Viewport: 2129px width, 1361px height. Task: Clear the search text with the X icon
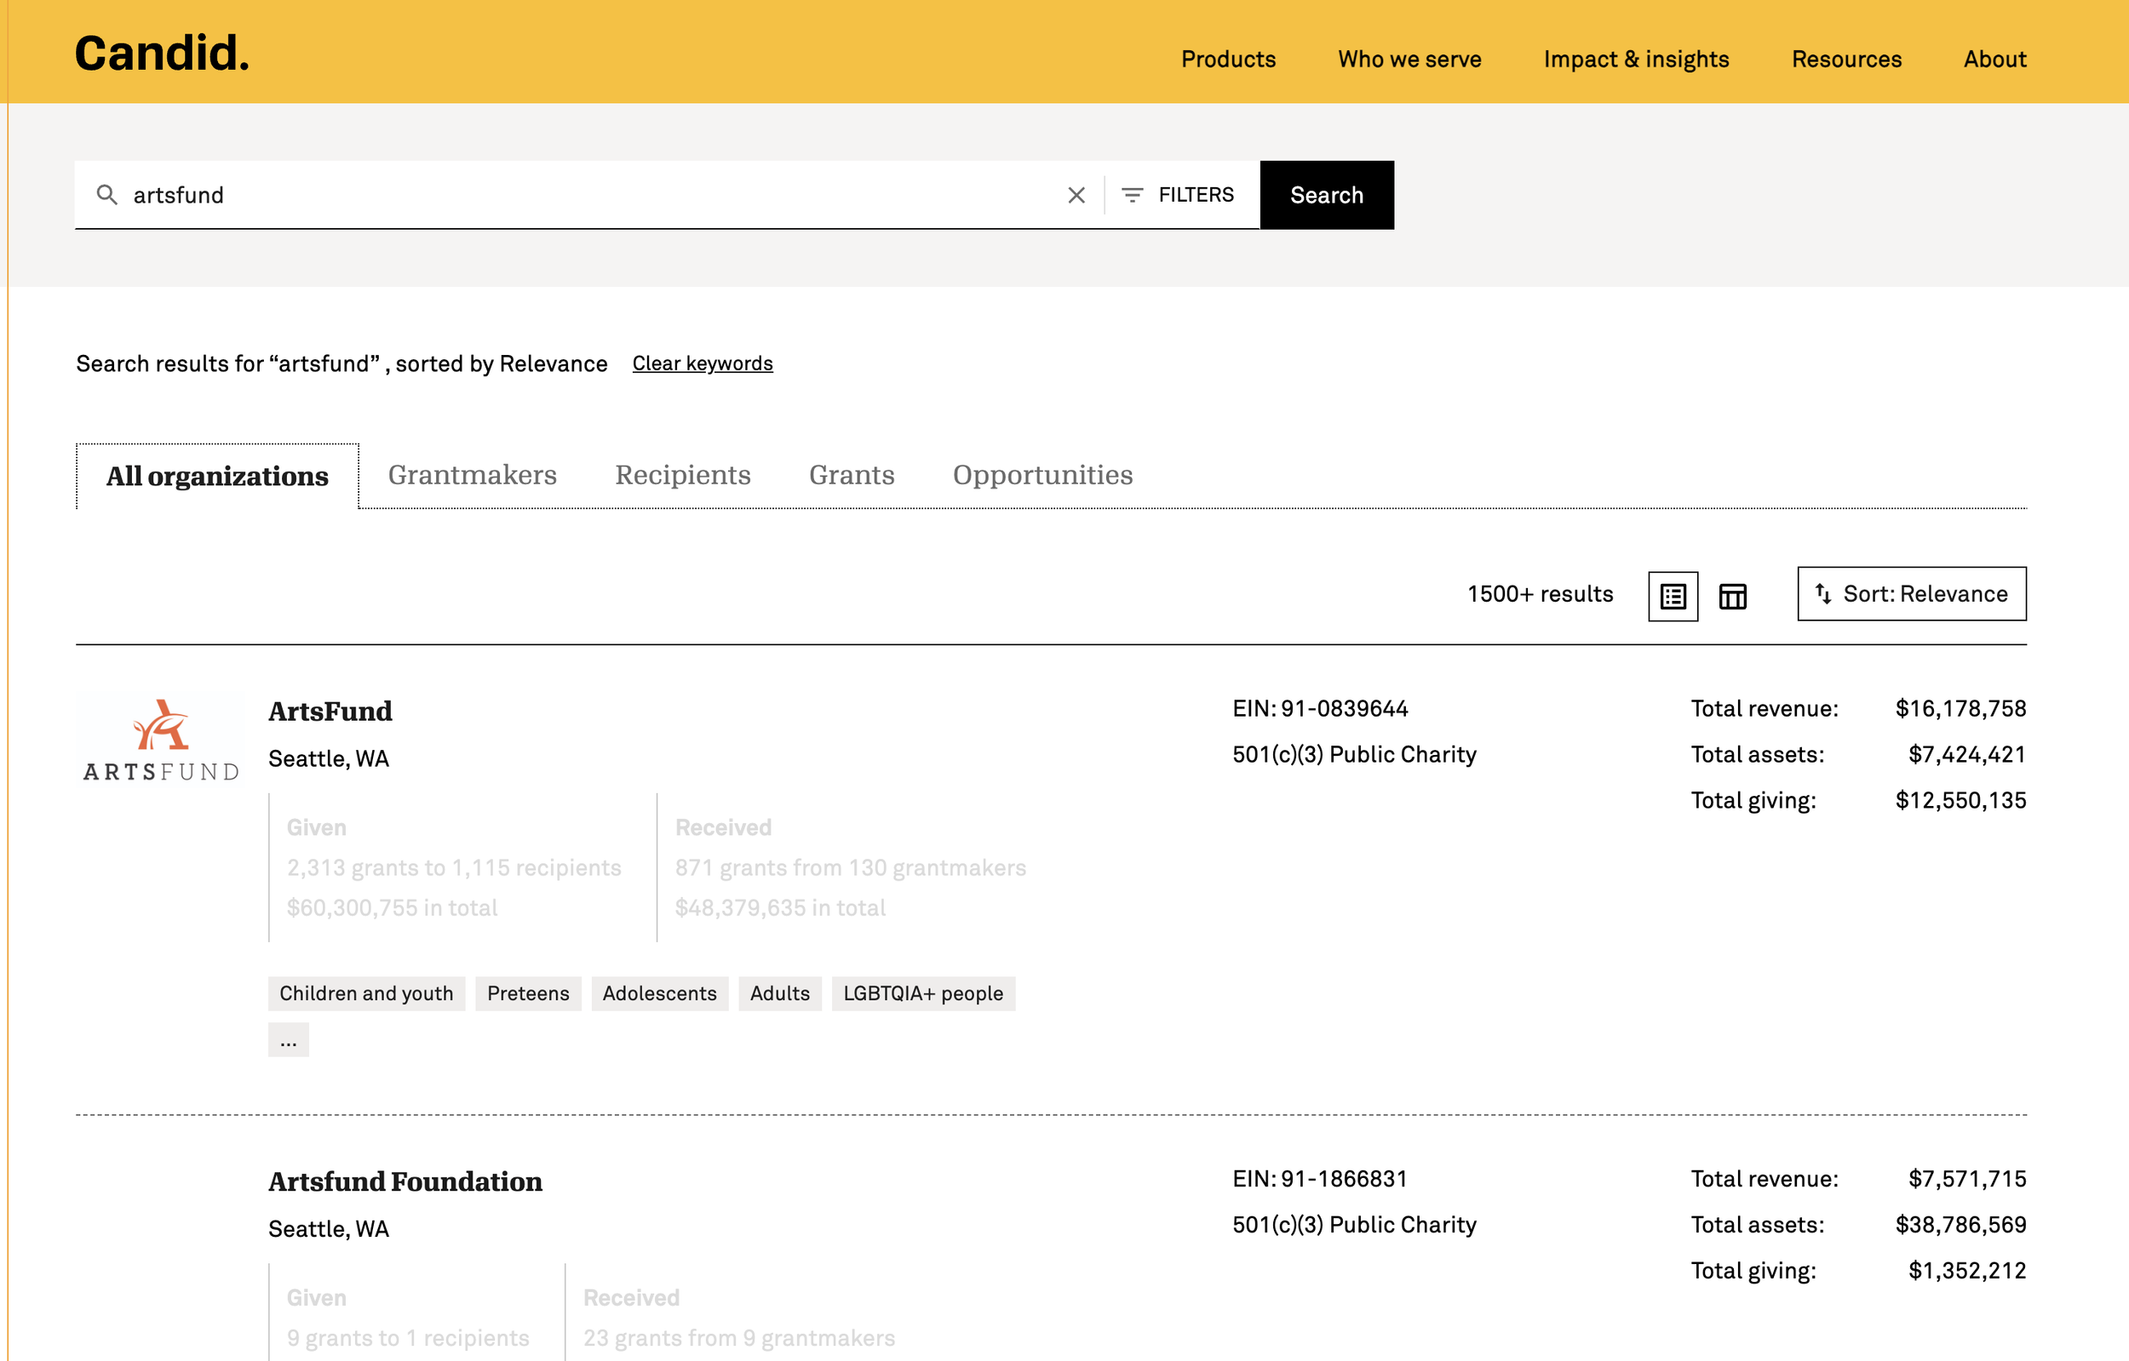pyautogui.click(x=1076, y=195)
